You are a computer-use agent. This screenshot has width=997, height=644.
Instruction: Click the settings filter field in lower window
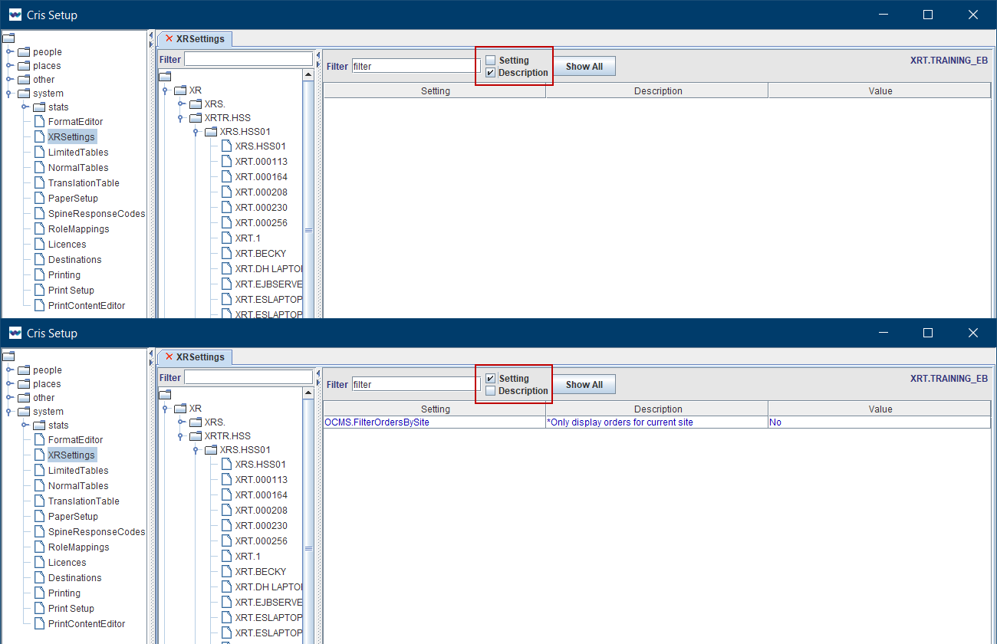[416, 385]
